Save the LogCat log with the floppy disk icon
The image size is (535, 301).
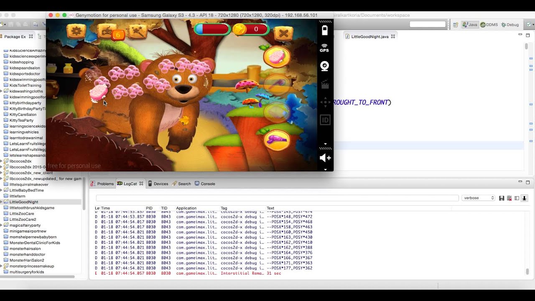click(502, 198)
